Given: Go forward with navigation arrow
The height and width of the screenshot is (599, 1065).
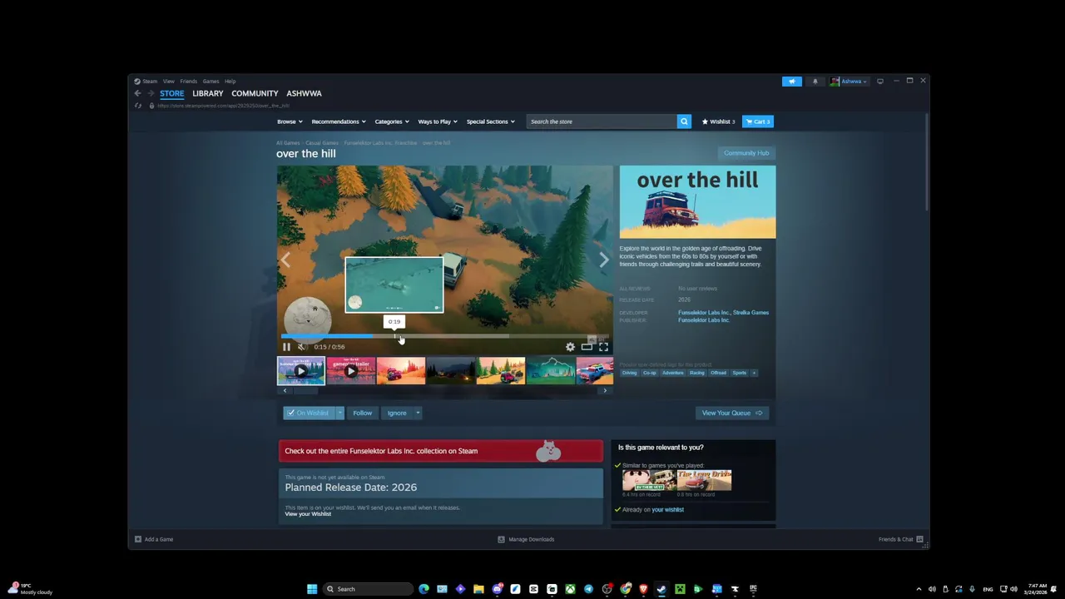Looking at the screenshot, I should click(x=151, y=93).
